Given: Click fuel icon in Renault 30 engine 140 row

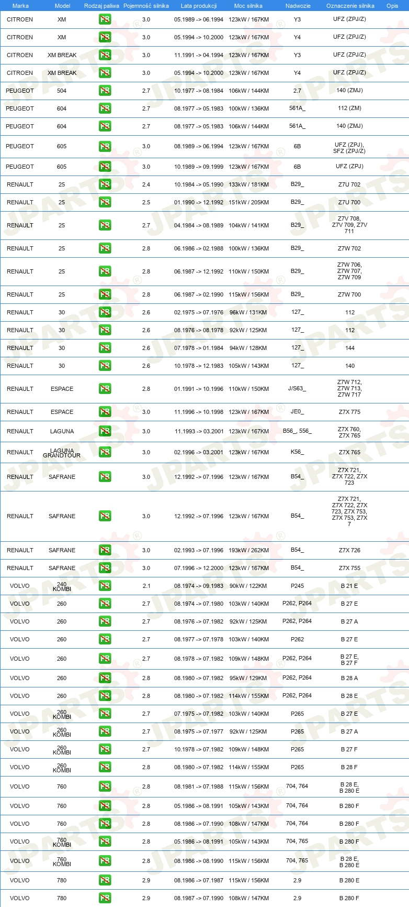Looking at the screenshot, I should pos(105,366).
